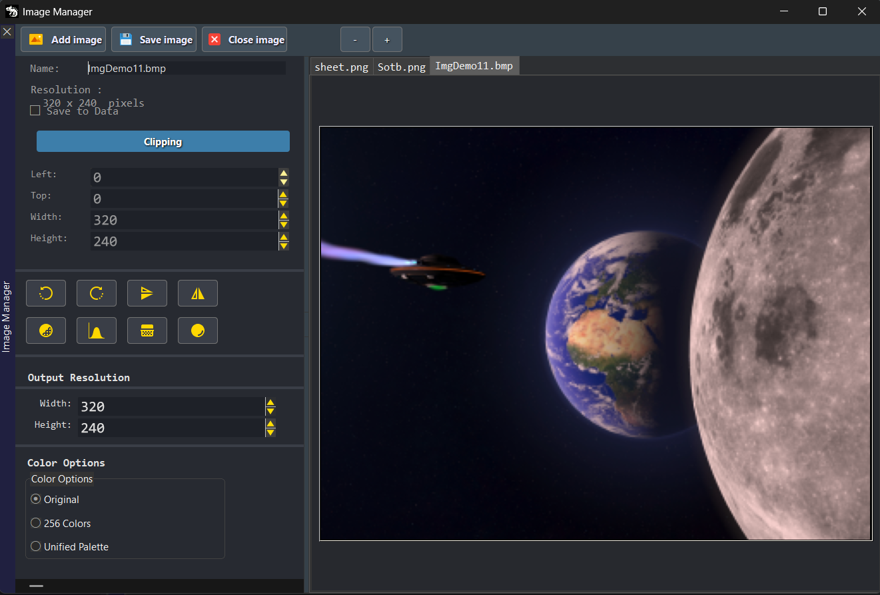Select the rotate counterclockwise tool
Screen dimensions: 880x595
click(x=45, y=293)
